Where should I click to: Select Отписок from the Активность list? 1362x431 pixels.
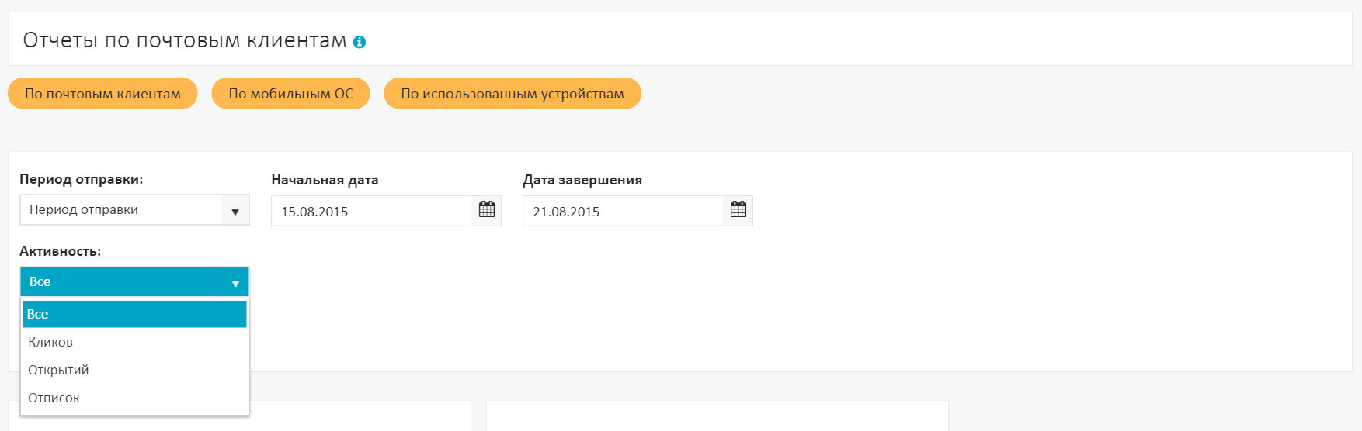click(54, 398)
